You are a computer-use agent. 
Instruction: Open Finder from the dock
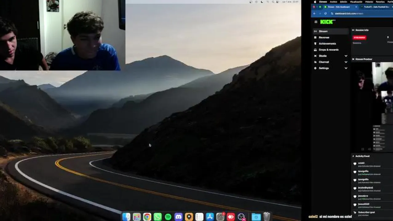click(126, 217)
